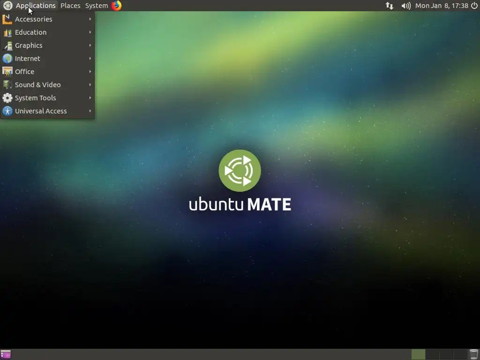Screen dimensions: 480x360
Task: Click the Graphics category icon
Action: pos(7,45)
